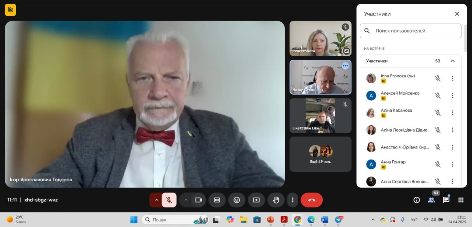
Task: Show hidden tray icons chevron
Action: (373, 220)
